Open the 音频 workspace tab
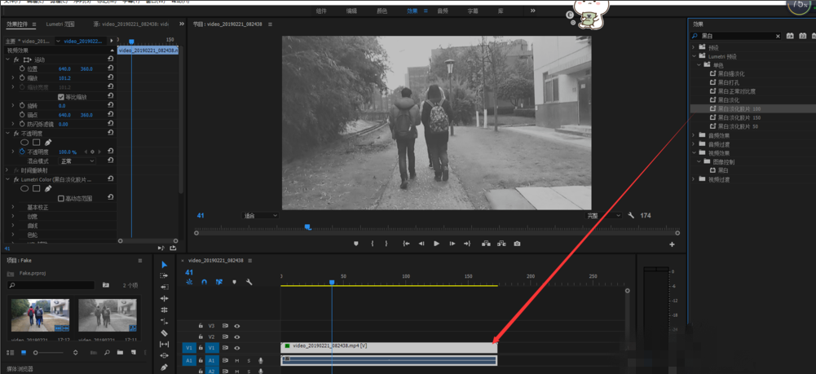 click(x=442, y=11)
